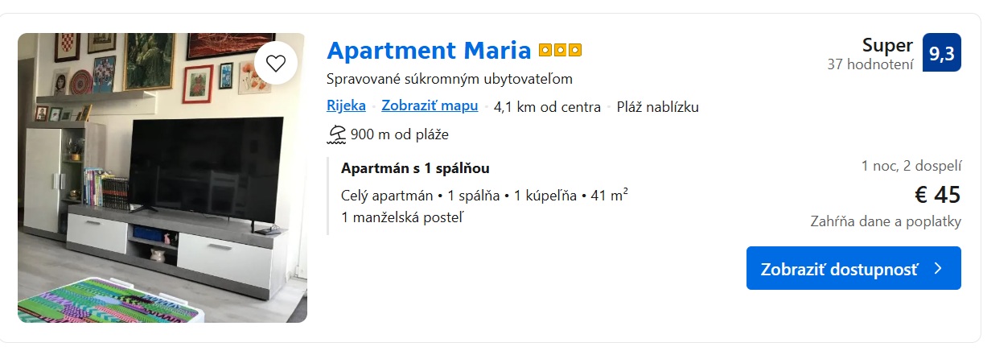Image resolution: width=987 pixels, height=355 pixels.
Task: Click the 9,3 review score badge
Action: click(941, 53)
